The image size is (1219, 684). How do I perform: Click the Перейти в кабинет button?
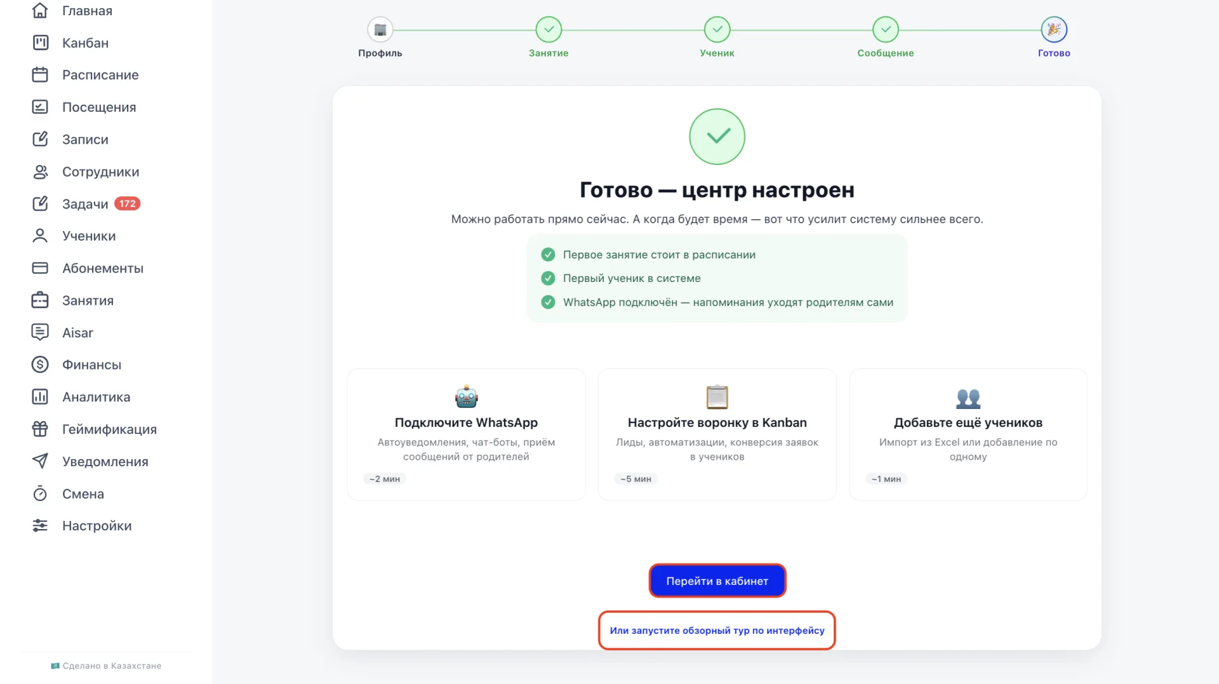tap(717, 580)
